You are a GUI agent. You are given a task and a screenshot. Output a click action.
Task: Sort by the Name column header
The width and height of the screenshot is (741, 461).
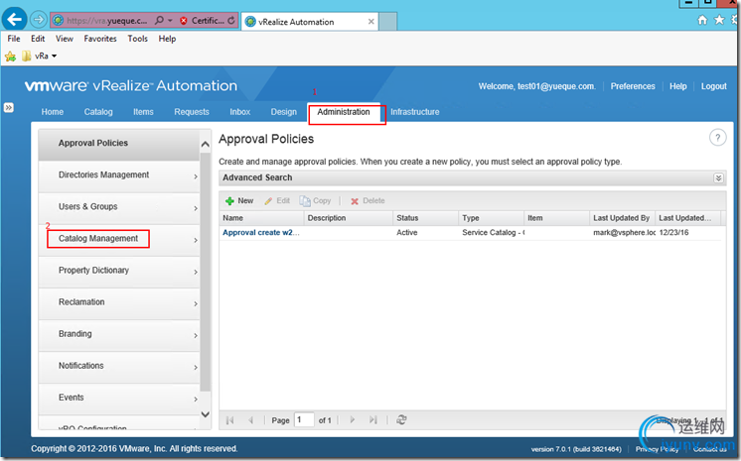pyautogui.click(x=262, y=218)
